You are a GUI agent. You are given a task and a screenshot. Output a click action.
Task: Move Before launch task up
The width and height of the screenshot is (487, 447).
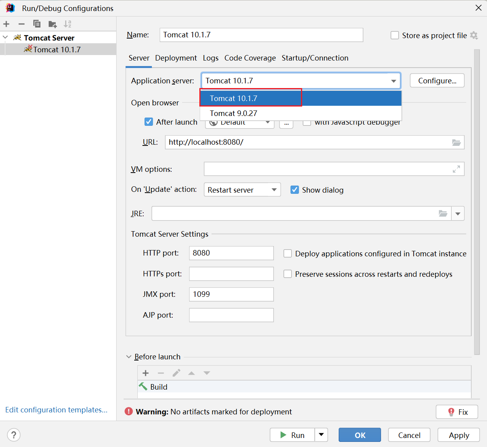pos(192,373)
